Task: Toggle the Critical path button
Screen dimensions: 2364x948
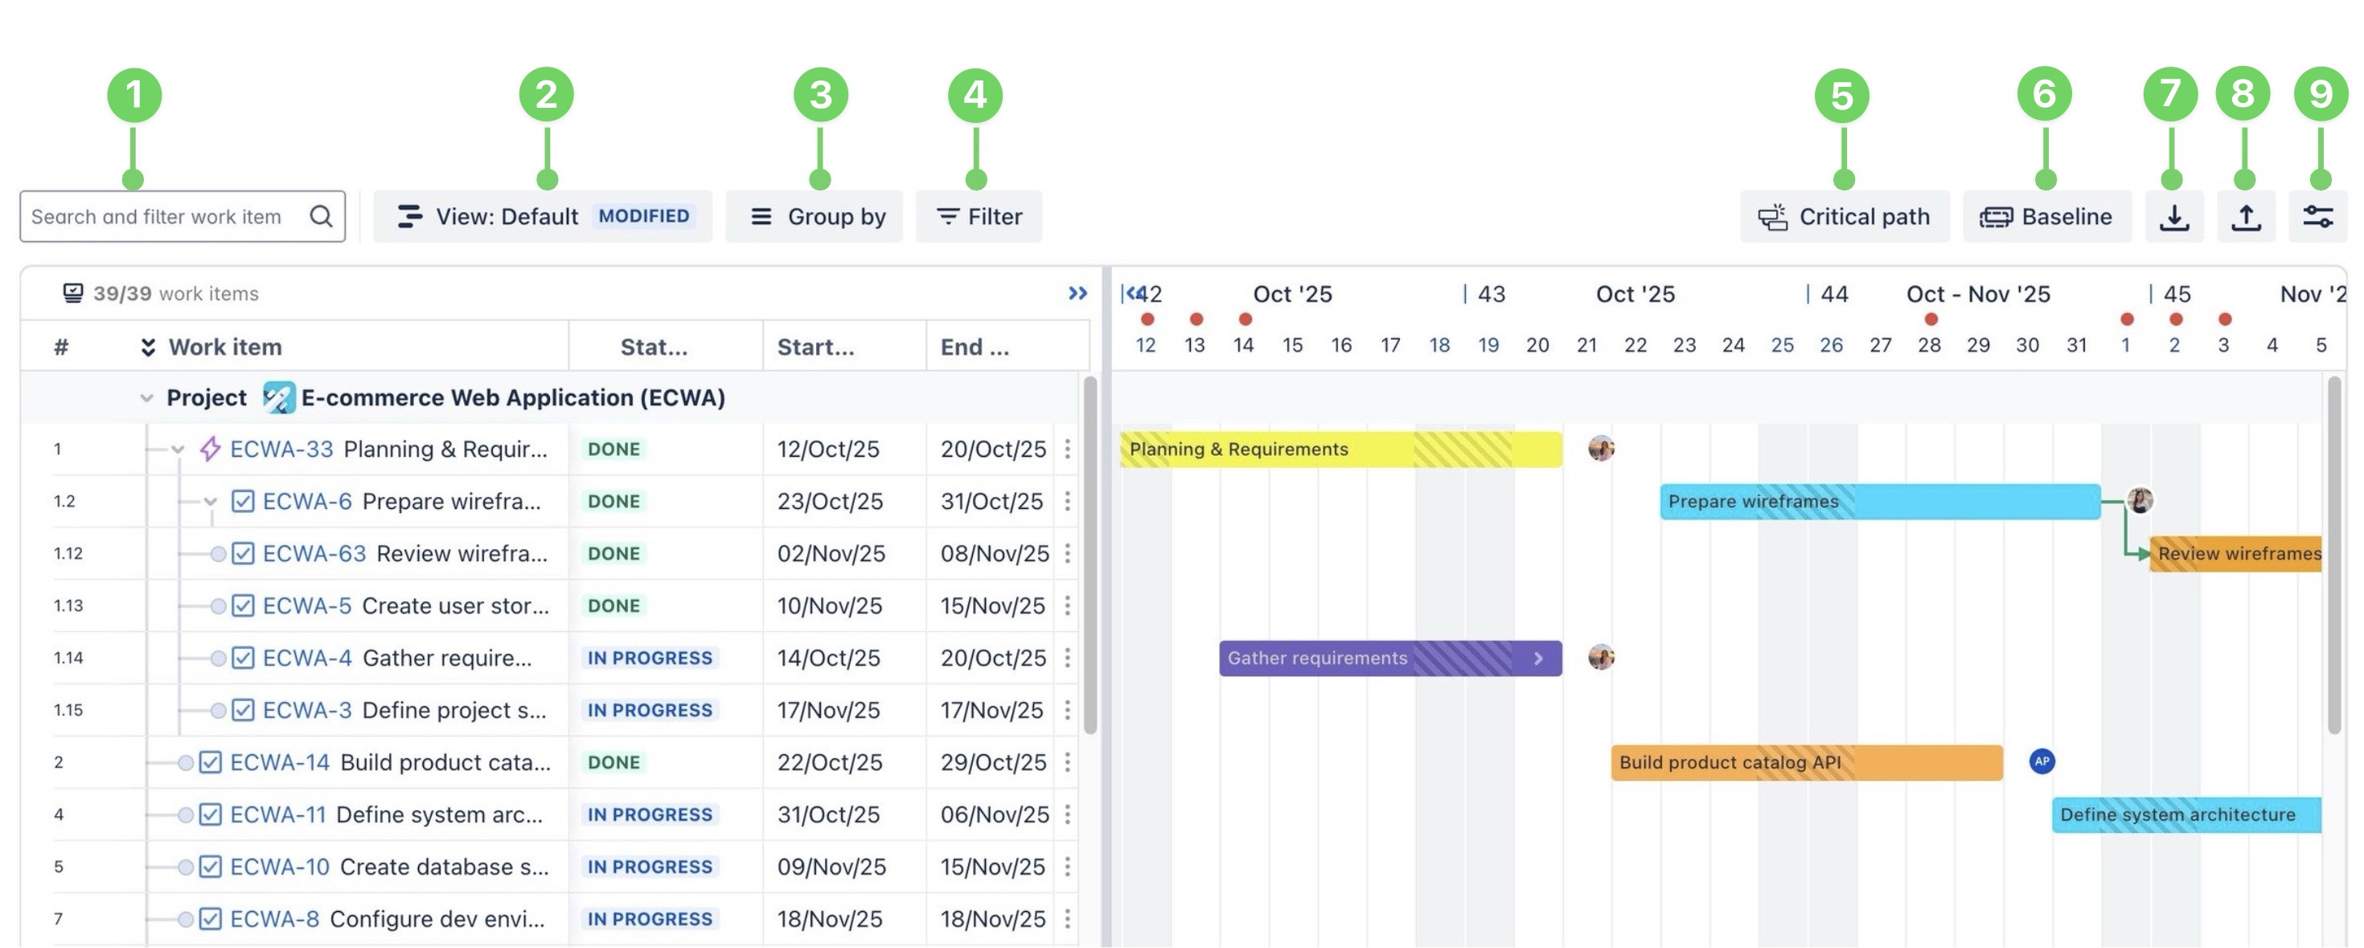Action: click(1844, 216)
